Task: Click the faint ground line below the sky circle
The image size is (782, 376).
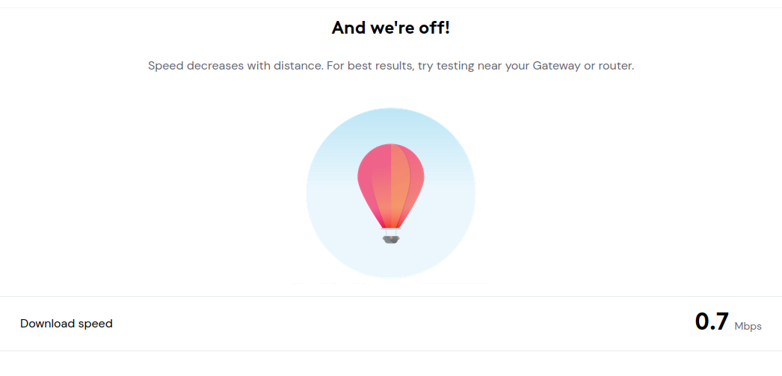Action: pyautogui.click(x=391, y=283)
